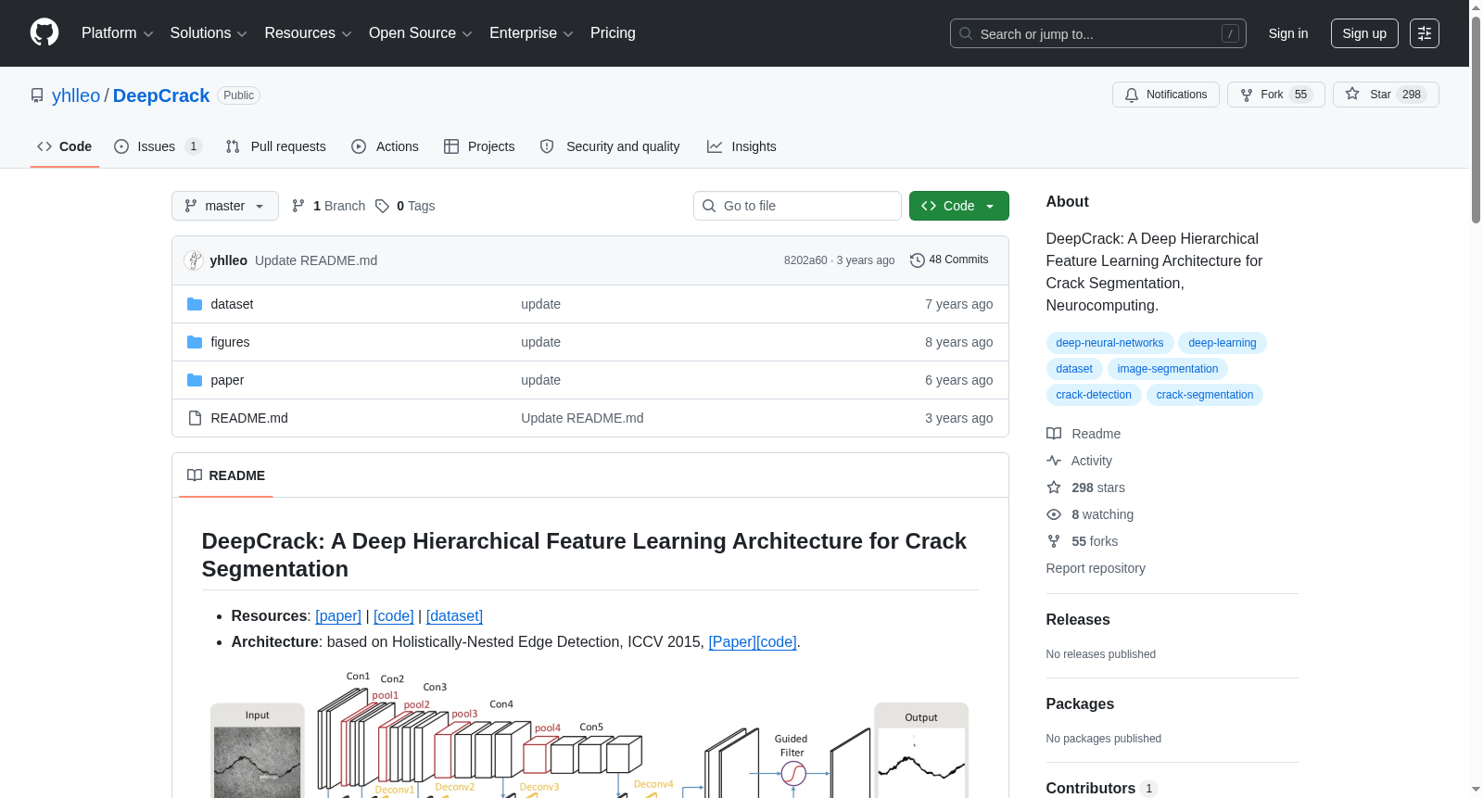Click the Sign in link
The height and width of the screenshot is (798, 1483).
(1288, 33)
